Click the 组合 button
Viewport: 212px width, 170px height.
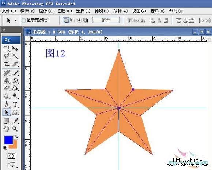tap(106, 21)
